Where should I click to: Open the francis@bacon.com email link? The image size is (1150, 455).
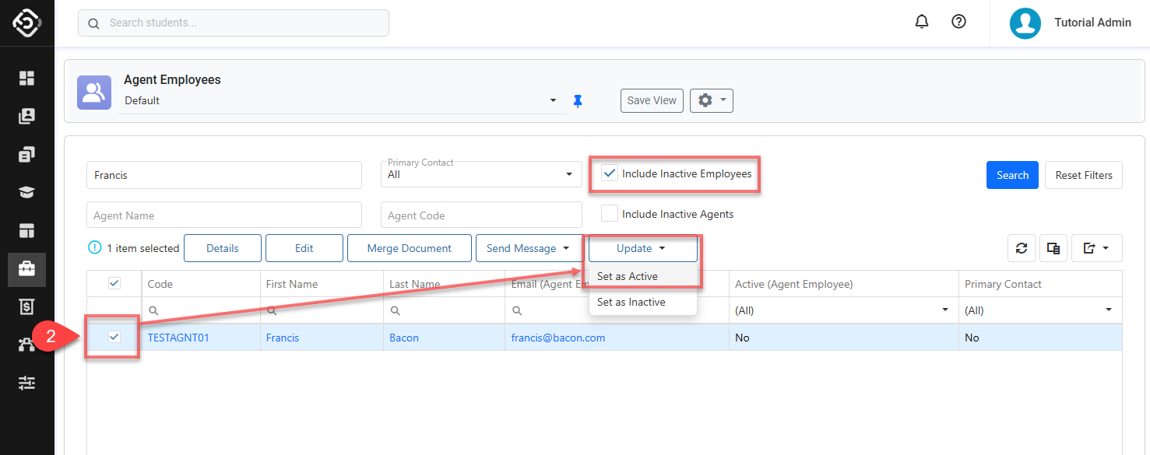point(558,338)
